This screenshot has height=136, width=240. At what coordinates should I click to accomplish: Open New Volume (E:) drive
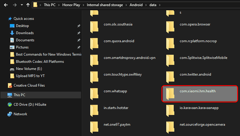tap(29, 69)
